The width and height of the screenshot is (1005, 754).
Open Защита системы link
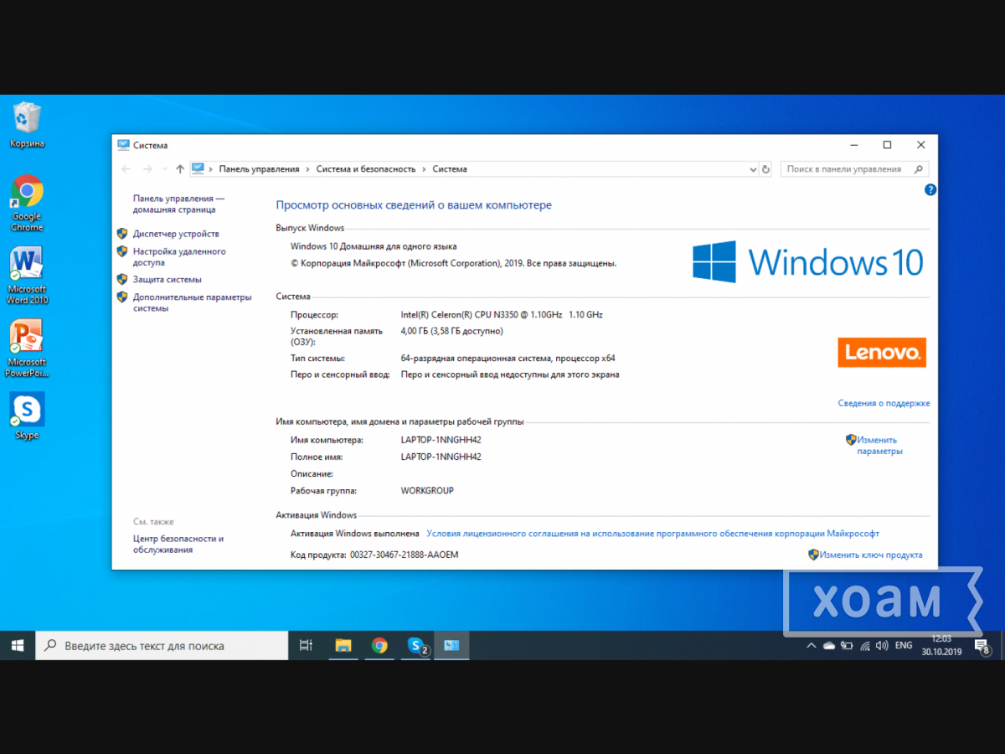(x=167, y=280)
